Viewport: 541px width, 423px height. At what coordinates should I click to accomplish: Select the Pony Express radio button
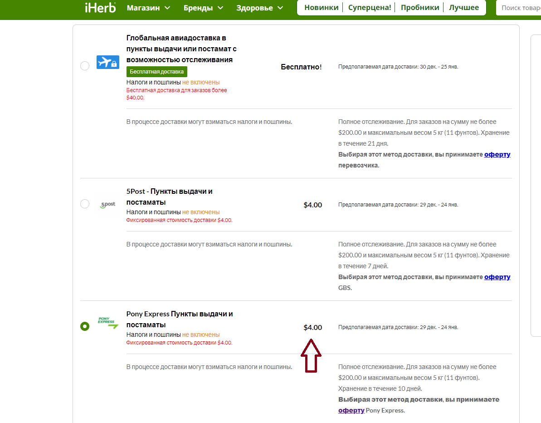(x=85, y=326)
